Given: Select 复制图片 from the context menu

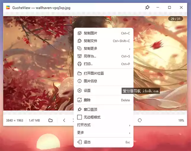Looking at the screenshot, I should point(104,33).
